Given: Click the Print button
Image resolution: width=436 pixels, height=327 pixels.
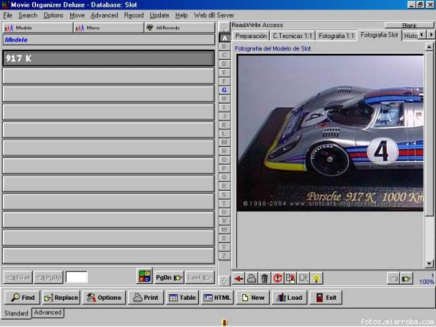Looking at the screenshot, I should [146, 298].
